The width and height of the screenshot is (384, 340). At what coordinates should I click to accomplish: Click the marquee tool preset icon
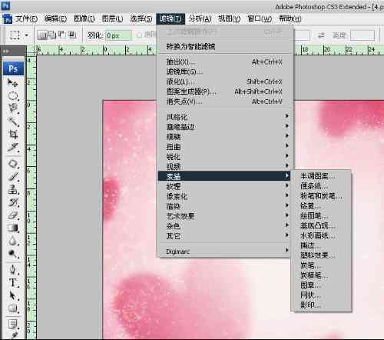[15, 35]
